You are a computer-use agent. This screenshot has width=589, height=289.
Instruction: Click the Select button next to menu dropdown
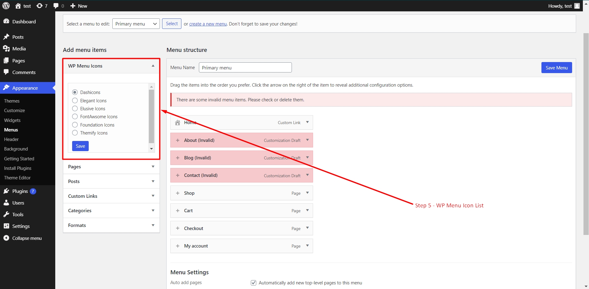pos(172,24)
